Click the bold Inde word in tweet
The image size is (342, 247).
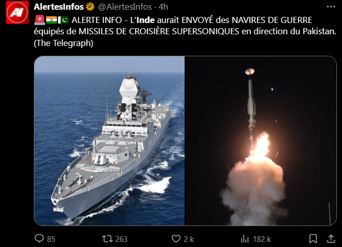pos(146,20)
